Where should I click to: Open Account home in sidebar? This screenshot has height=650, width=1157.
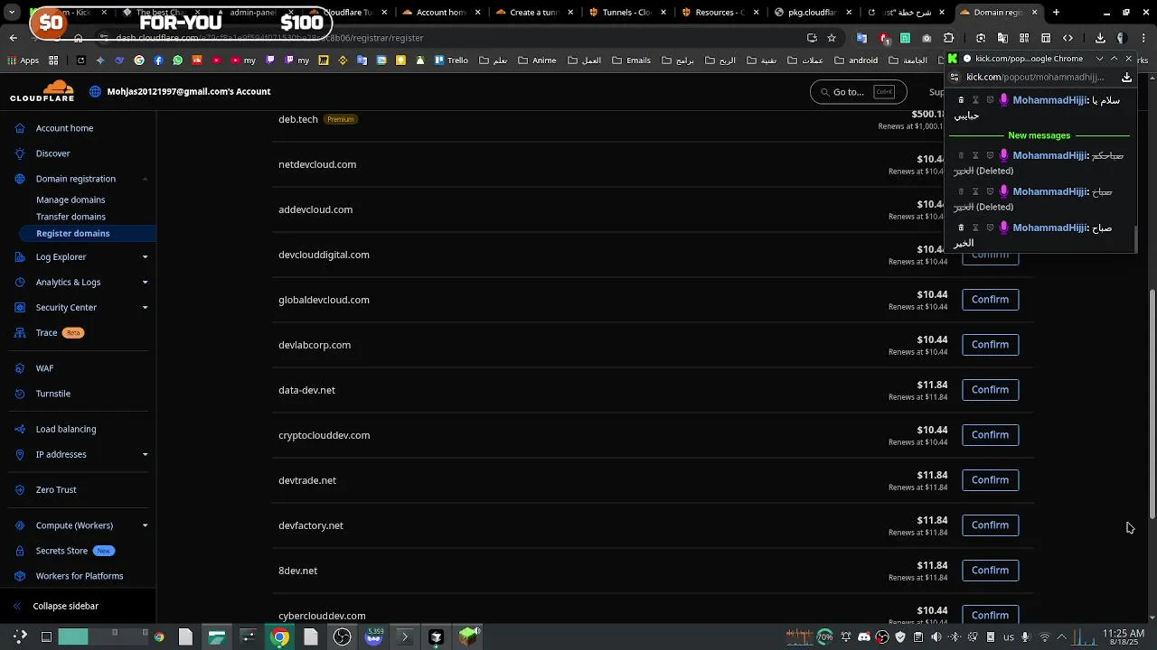click(64, 128)
